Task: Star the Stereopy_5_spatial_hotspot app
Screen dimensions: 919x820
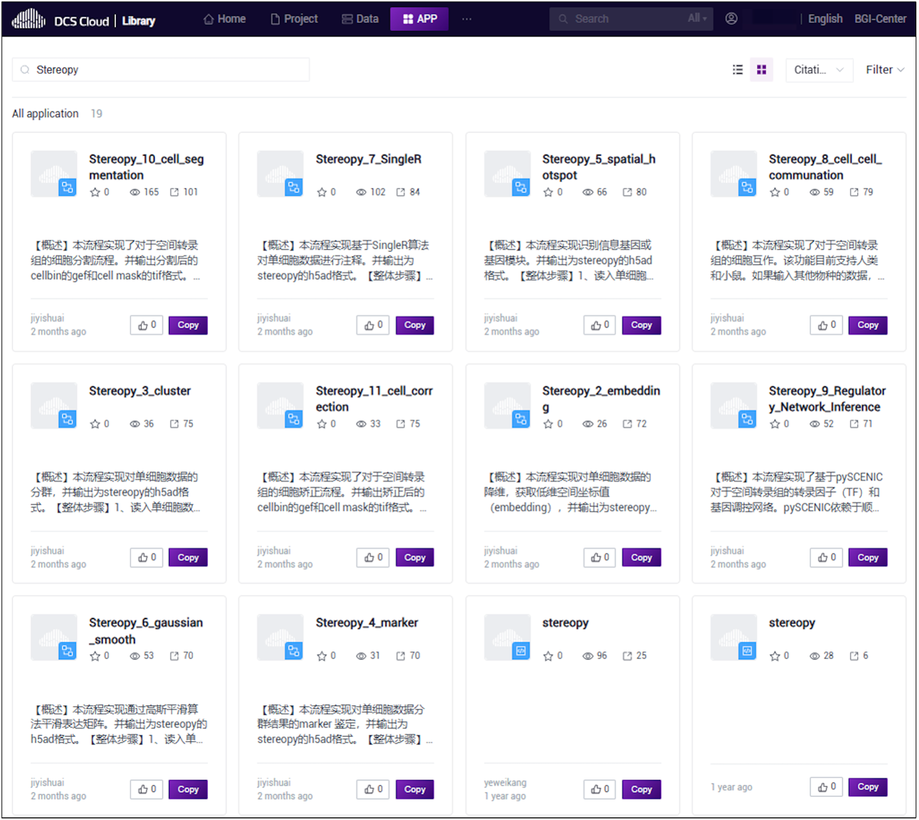Action: pyautogui.click(x=549, y=192)
